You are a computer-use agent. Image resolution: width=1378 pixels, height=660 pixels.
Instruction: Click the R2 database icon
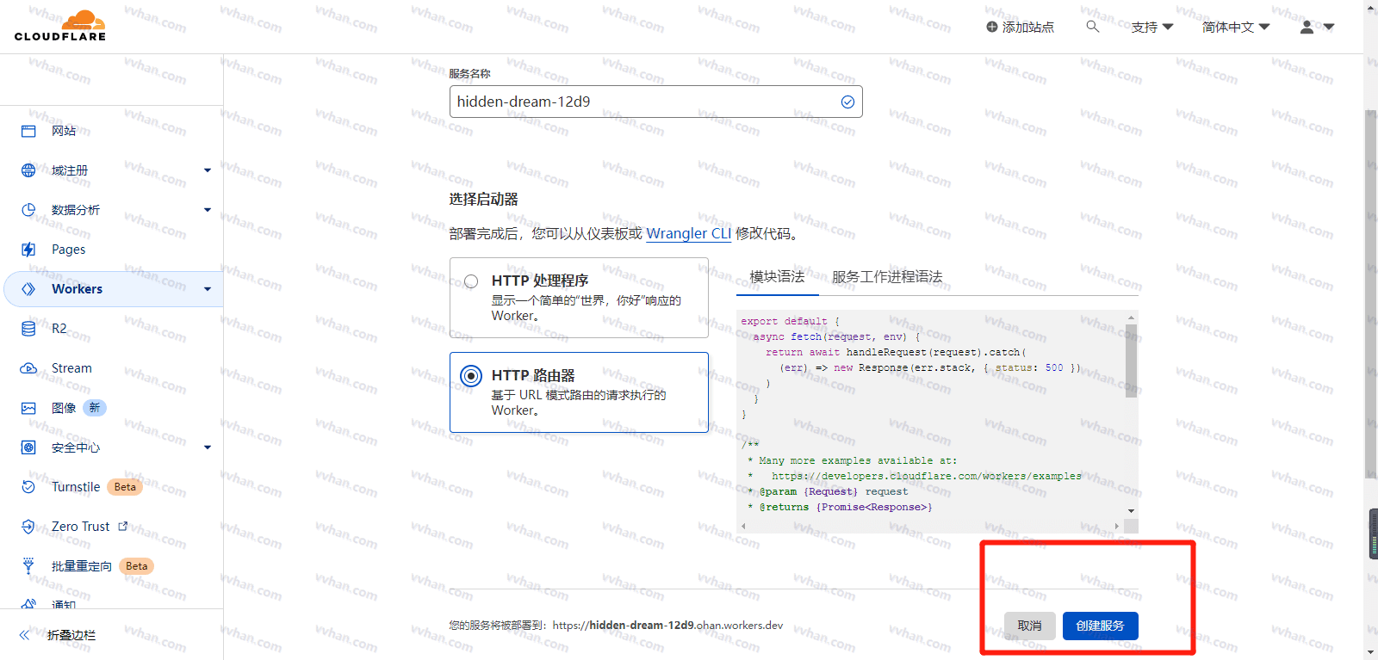point(28,329)
